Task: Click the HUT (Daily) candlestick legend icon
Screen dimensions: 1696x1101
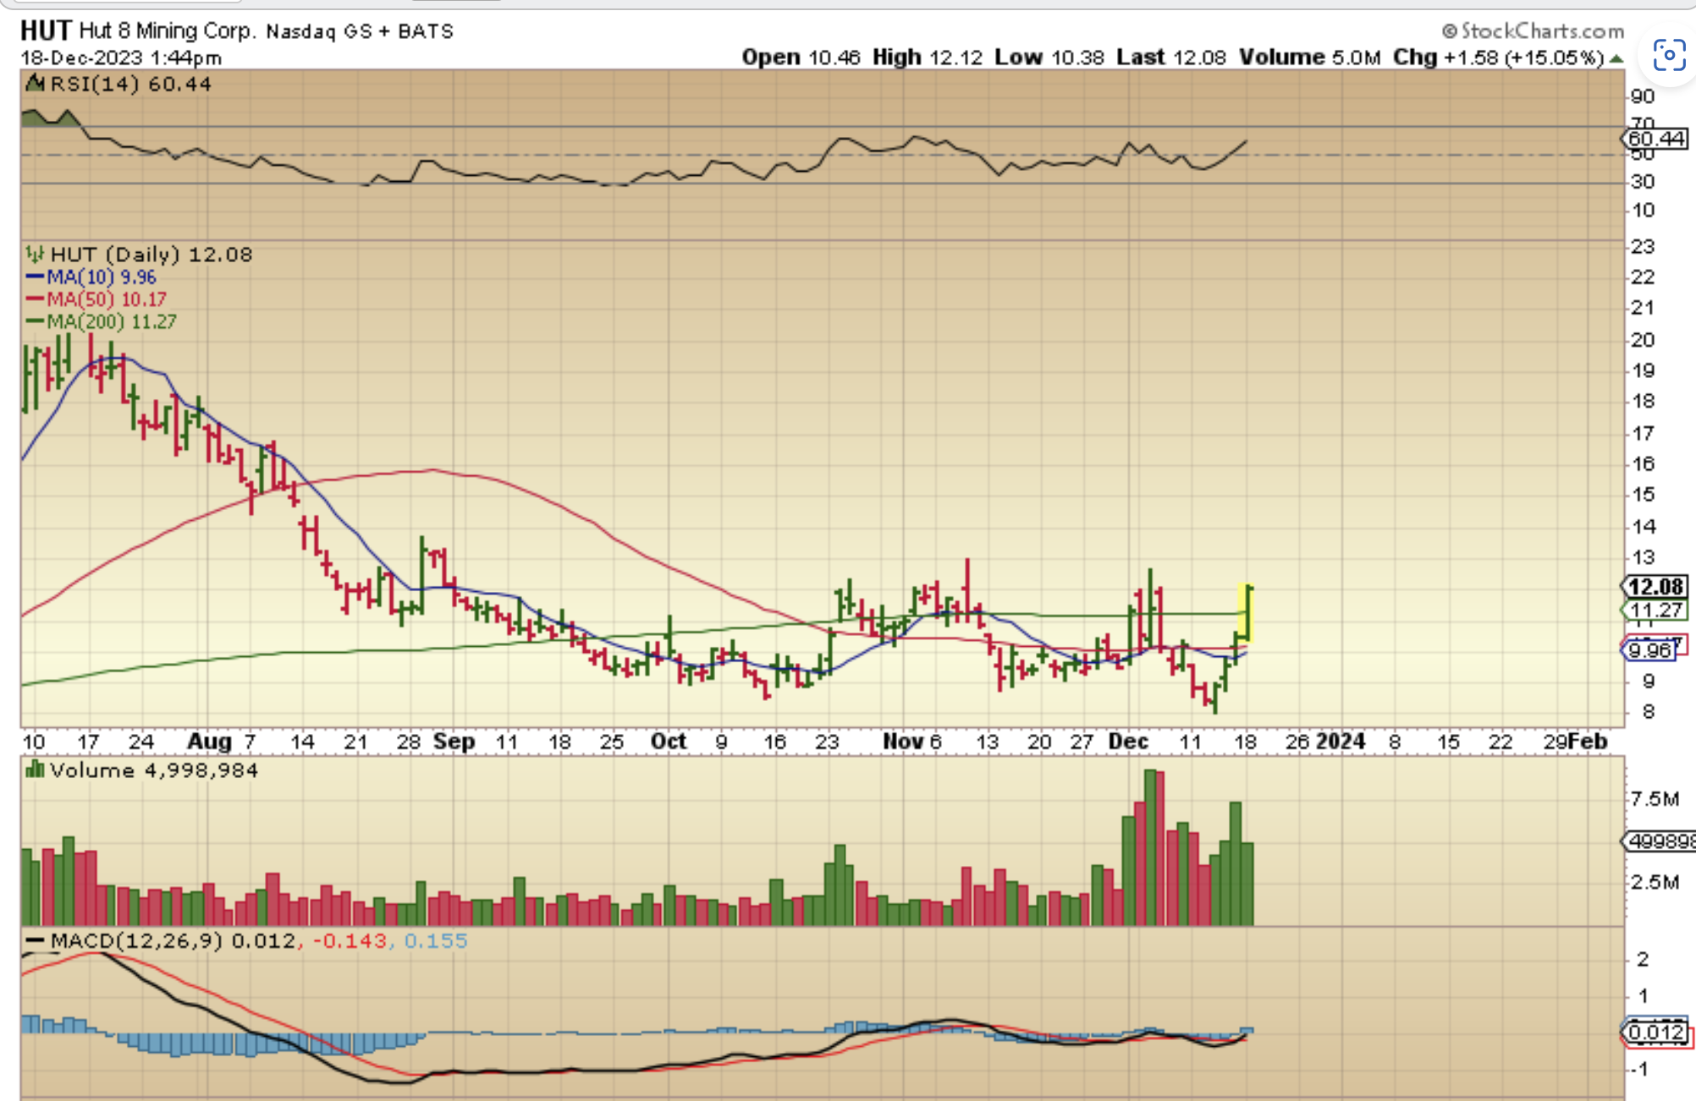Action: pyautogui.click(x=35, y=254)
